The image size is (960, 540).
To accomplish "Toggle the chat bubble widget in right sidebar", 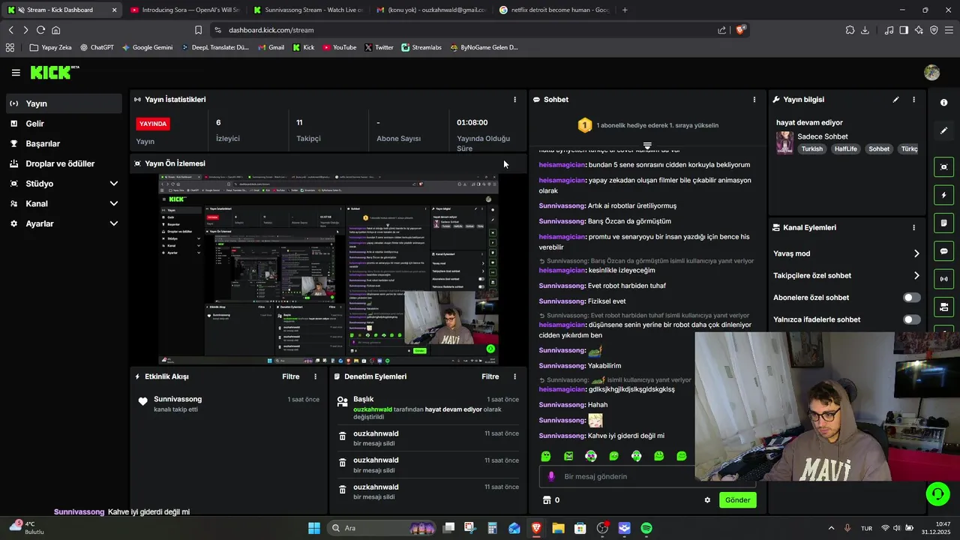I will coord(944,251).
